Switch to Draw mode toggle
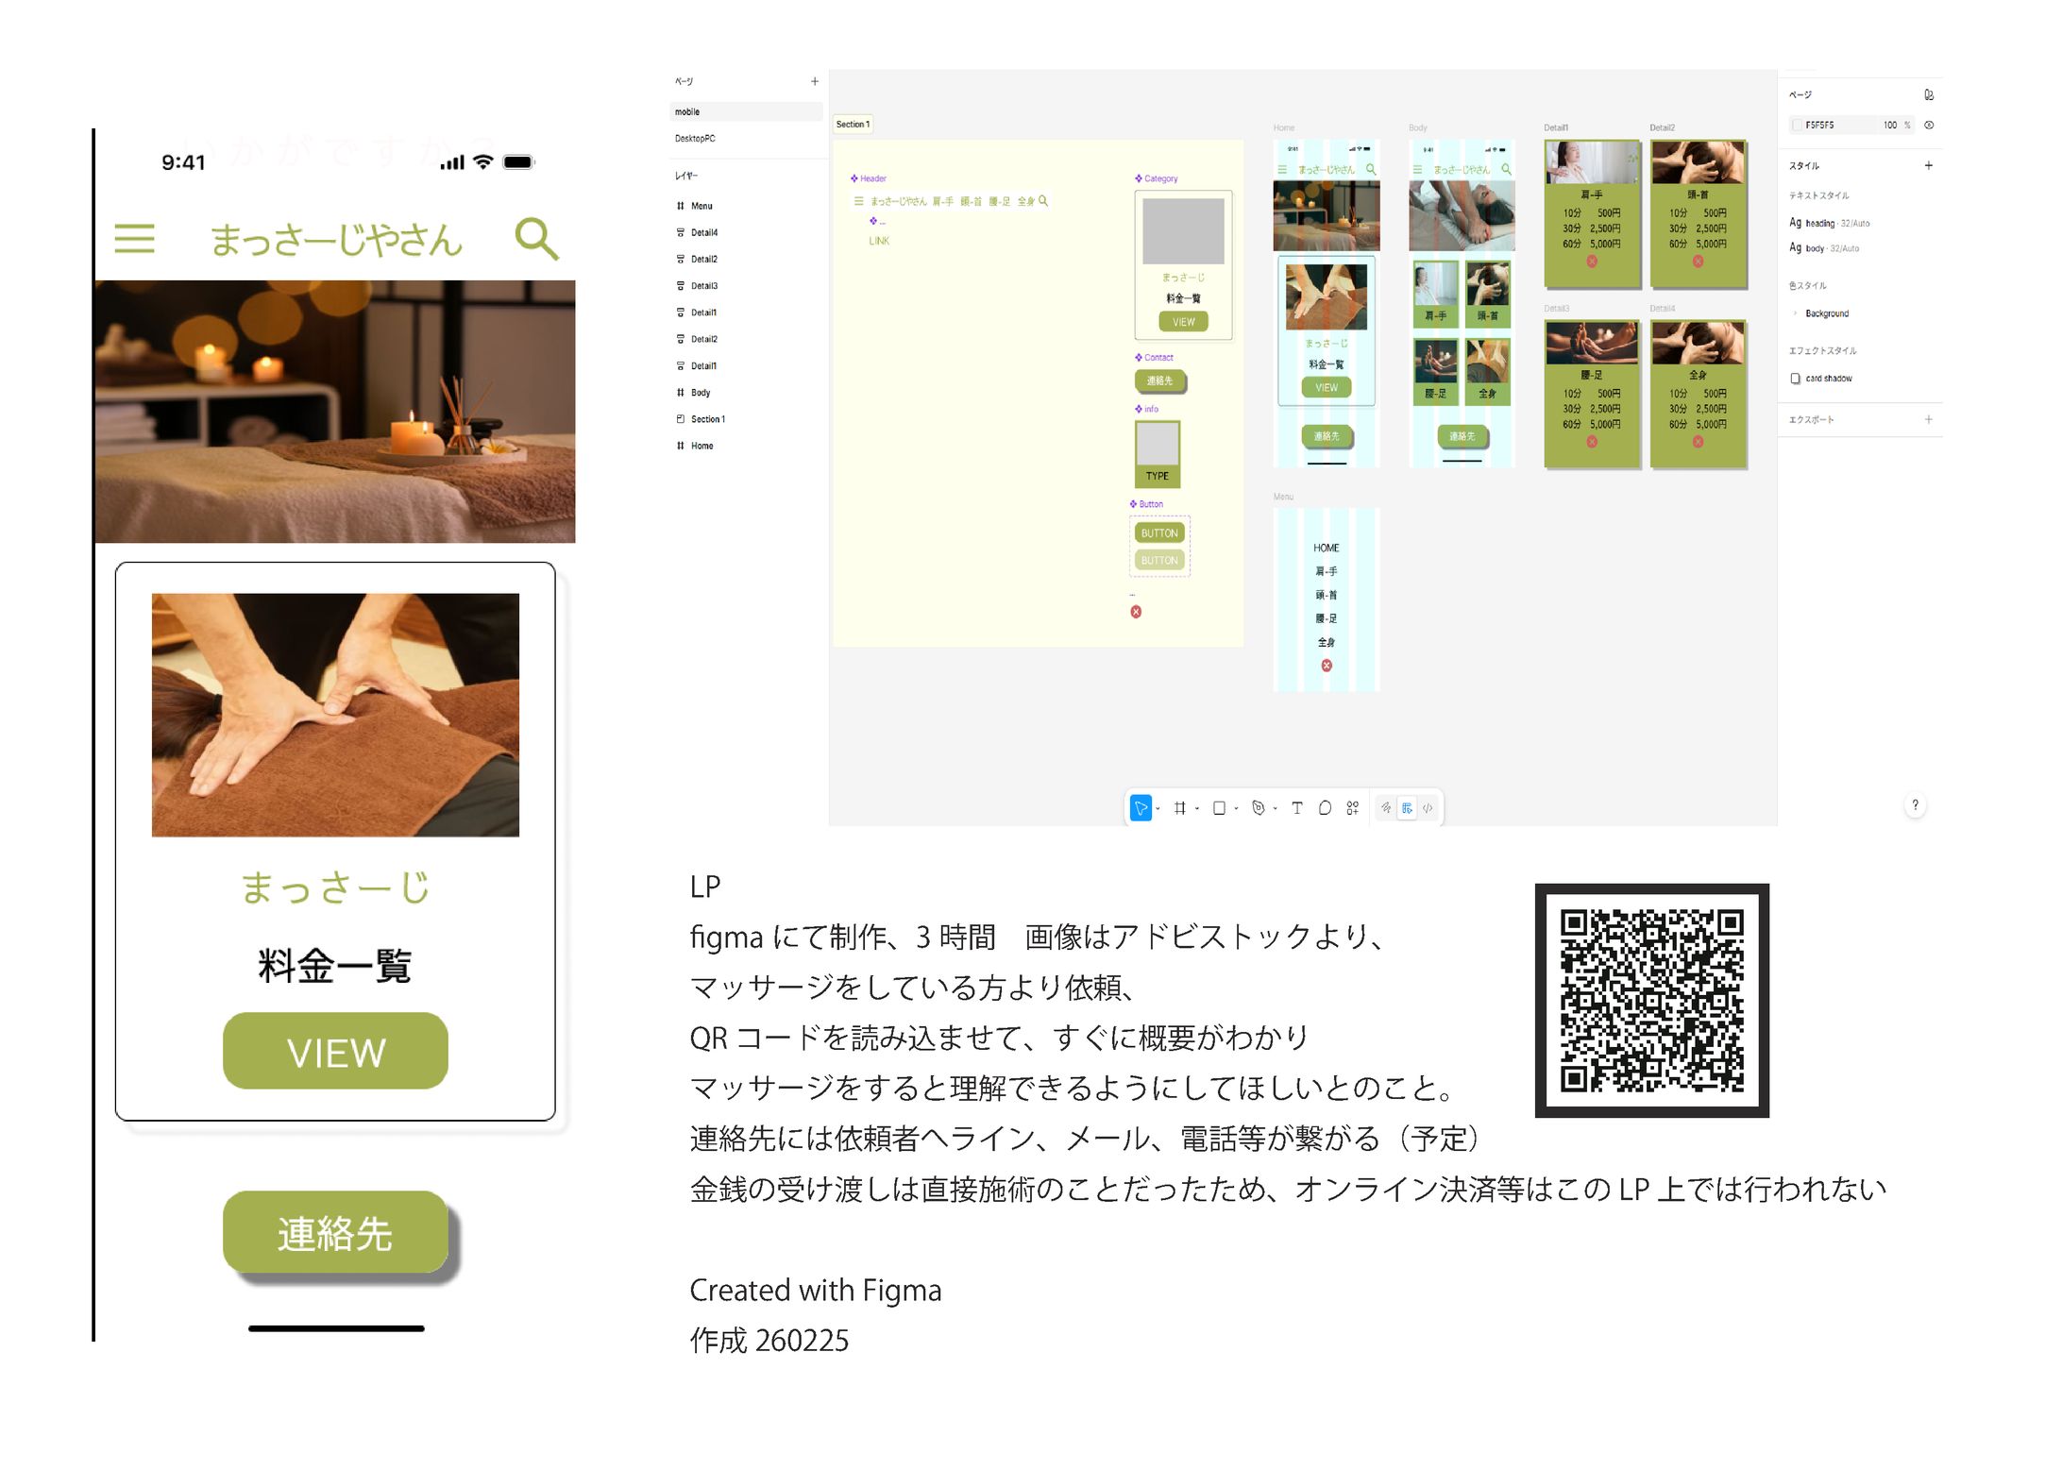Image resolution: width=2062 pixels, height=1470 pixels. click(x=1386, y=808)
